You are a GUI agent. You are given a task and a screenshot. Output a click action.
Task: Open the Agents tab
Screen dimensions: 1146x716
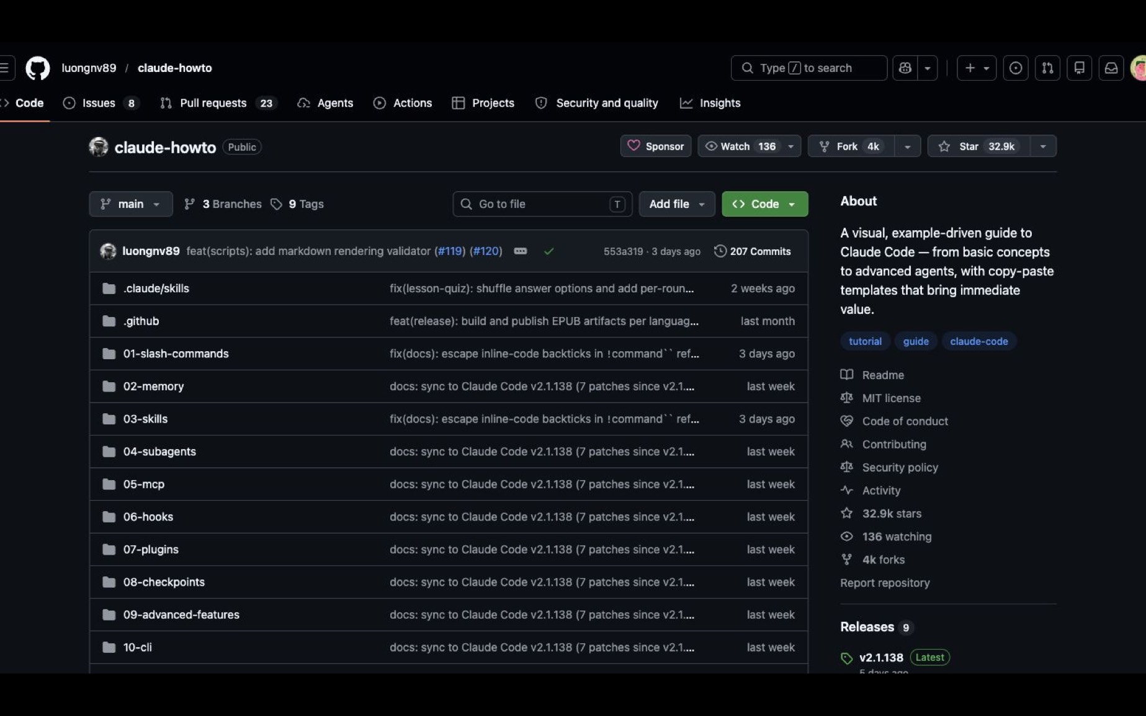pyautogui.click(x=326, y=103)
